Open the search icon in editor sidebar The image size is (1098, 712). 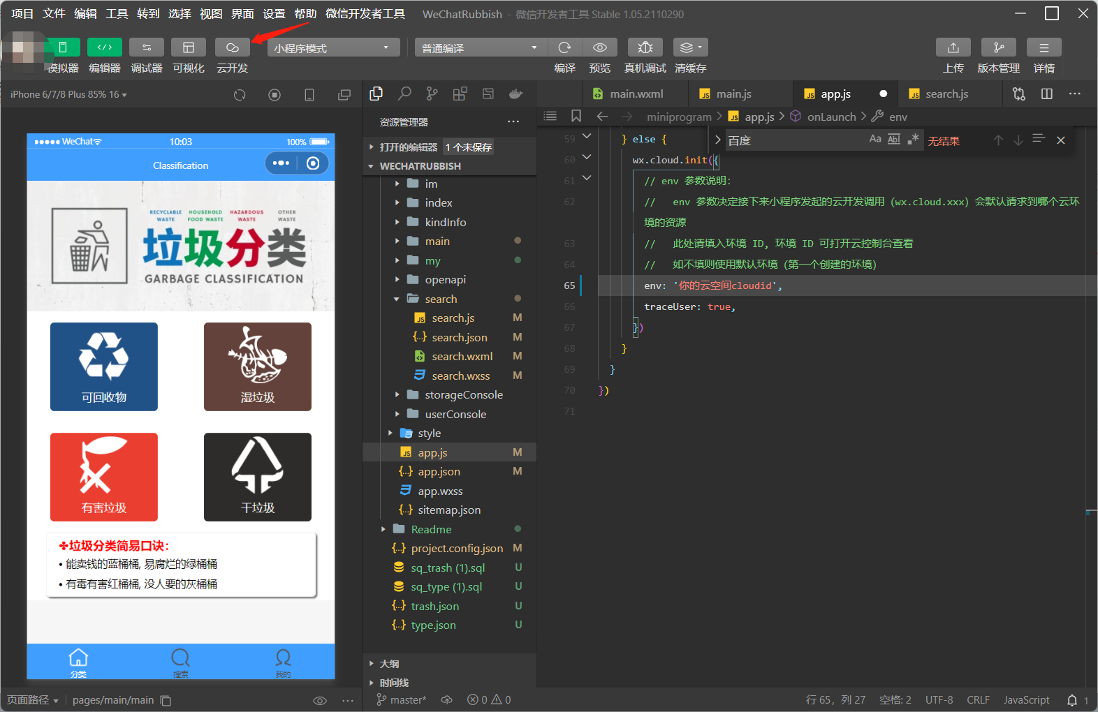coord(404,94)
